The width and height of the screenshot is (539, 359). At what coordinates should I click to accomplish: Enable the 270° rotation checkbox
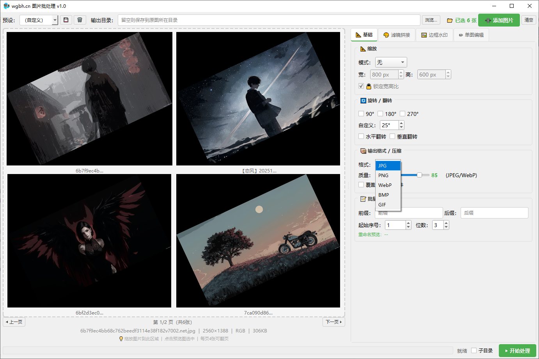coord(402,114)
